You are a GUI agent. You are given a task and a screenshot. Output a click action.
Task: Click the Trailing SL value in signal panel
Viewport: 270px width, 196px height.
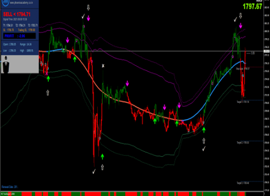point(27,30)
